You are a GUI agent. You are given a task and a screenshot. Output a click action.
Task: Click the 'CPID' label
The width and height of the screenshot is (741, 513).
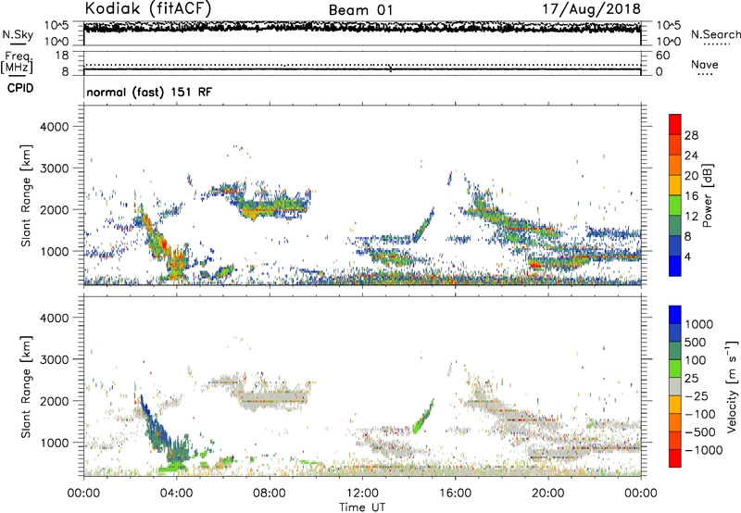(20, 88)
